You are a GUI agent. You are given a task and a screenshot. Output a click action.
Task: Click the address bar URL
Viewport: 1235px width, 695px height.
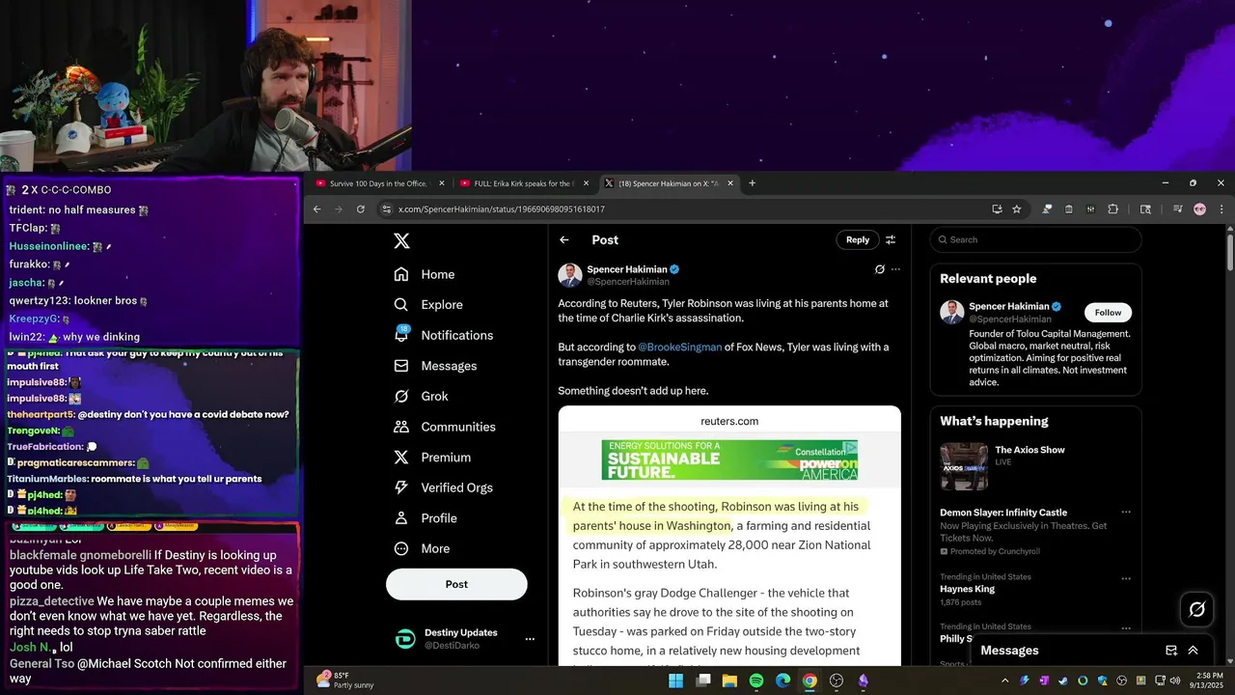[502, 209]
